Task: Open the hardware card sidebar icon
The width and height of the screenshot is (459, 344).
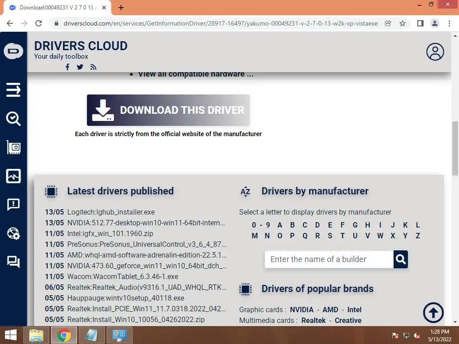Action: coord(13,147)
